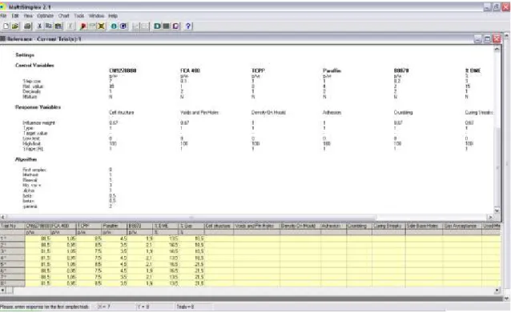
Task: Click the Reference panel's scroll-down arrow
Action: click(x=497, y=211)
